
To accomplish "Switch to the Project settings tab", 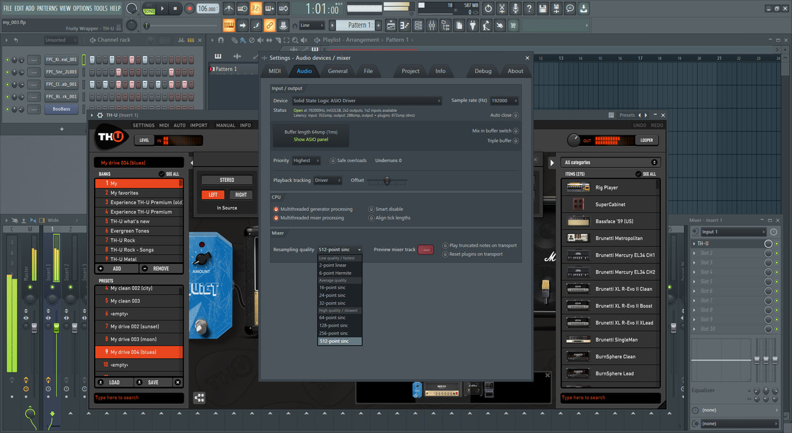I will (x=410, y=71).
